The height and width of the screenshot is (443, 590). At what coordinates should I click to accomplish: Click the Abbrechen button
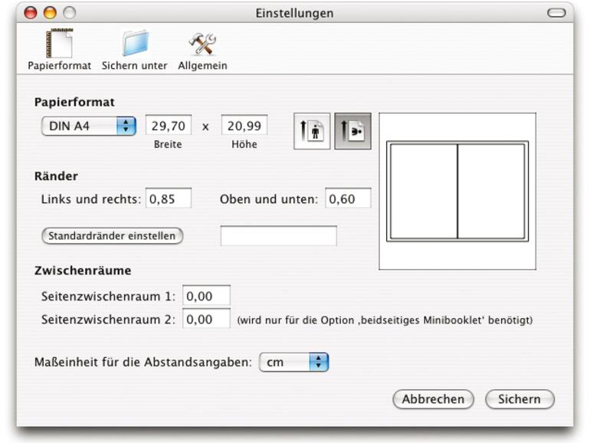pos(433,399)
